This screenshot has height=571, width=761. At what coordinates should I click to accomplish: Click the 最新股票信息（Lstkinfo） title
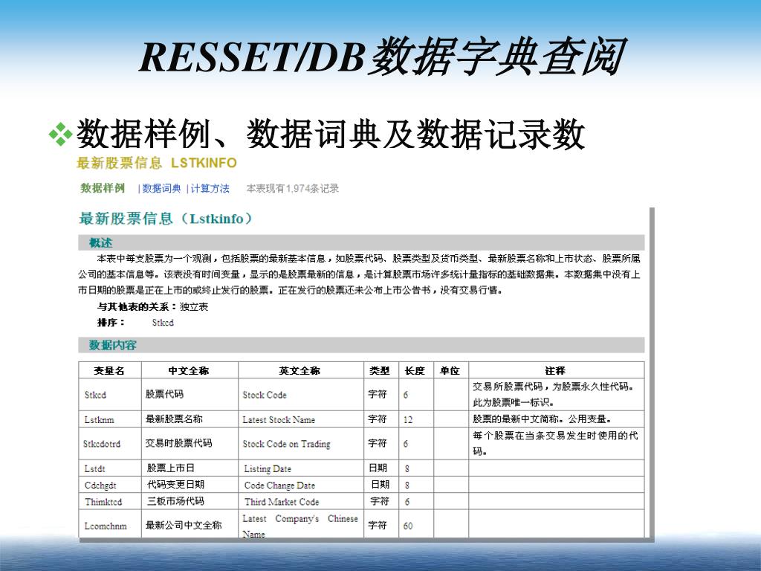[166, 219]
